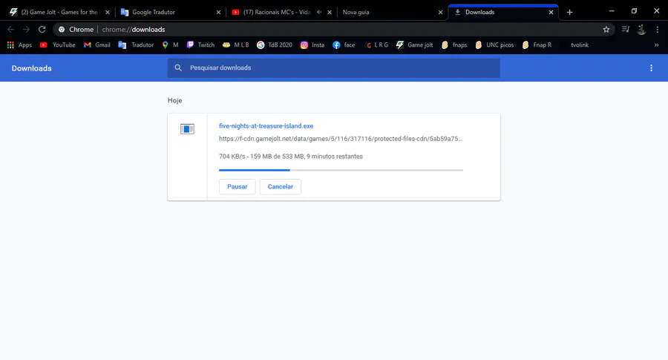668x360 pixels.
Task: Open the L R G bookmark
Action: (x=376, y=45)
